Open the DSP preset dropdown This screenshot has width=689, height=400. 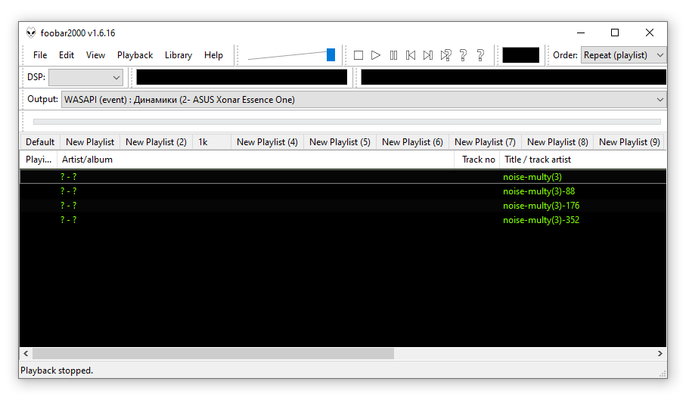tap(85, 77)
